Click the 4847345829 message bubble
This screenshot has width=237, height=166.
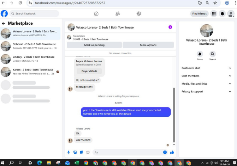point(83,140)
